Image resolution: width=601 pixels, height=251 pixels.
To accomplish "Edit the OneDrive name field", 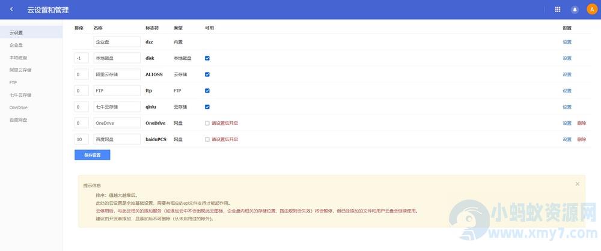I will click(117, 123).
